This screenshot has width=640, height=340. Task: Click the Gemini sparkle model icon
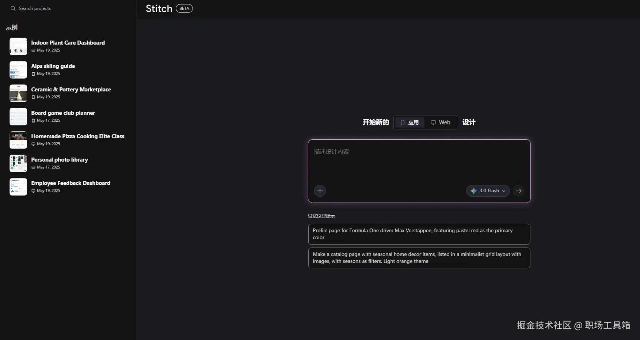[474, 191]
